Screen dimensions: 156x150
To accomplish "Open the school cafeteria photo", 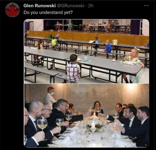I will (x=86, y=51).
